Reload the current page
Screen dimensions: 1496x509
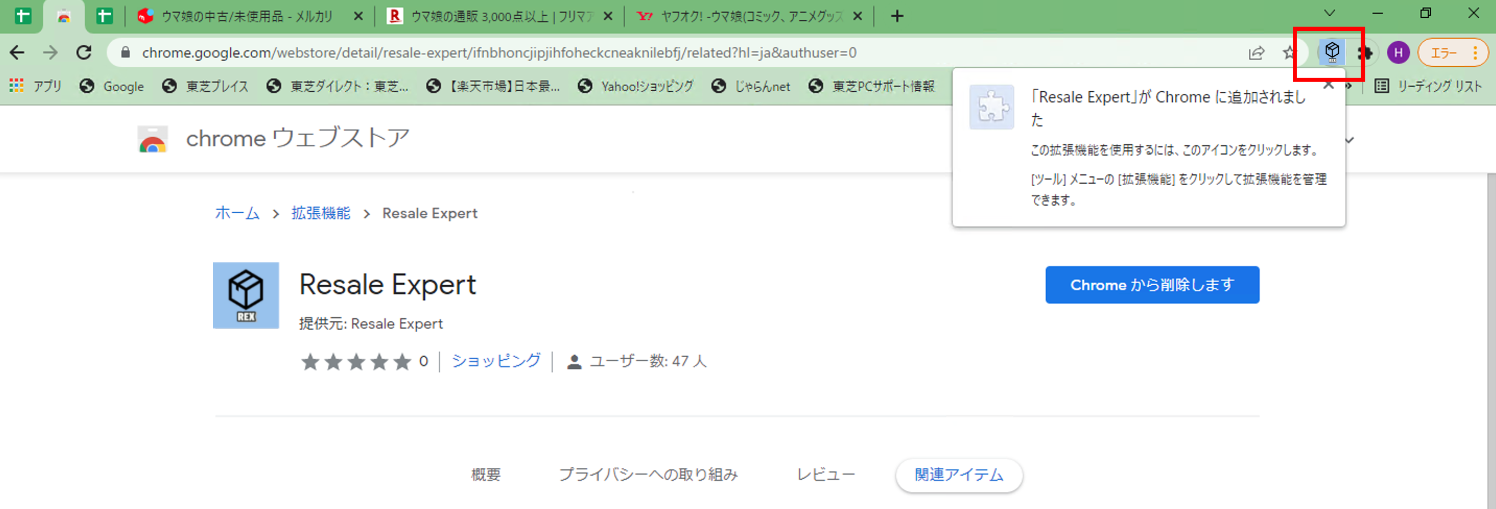[84, 53]
